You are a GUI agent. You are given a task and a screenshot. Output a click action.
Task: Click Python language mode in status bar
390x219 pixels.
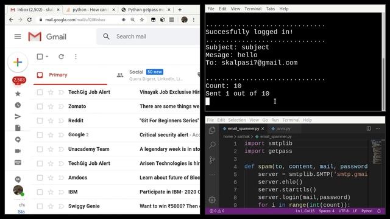coord(367,211)
